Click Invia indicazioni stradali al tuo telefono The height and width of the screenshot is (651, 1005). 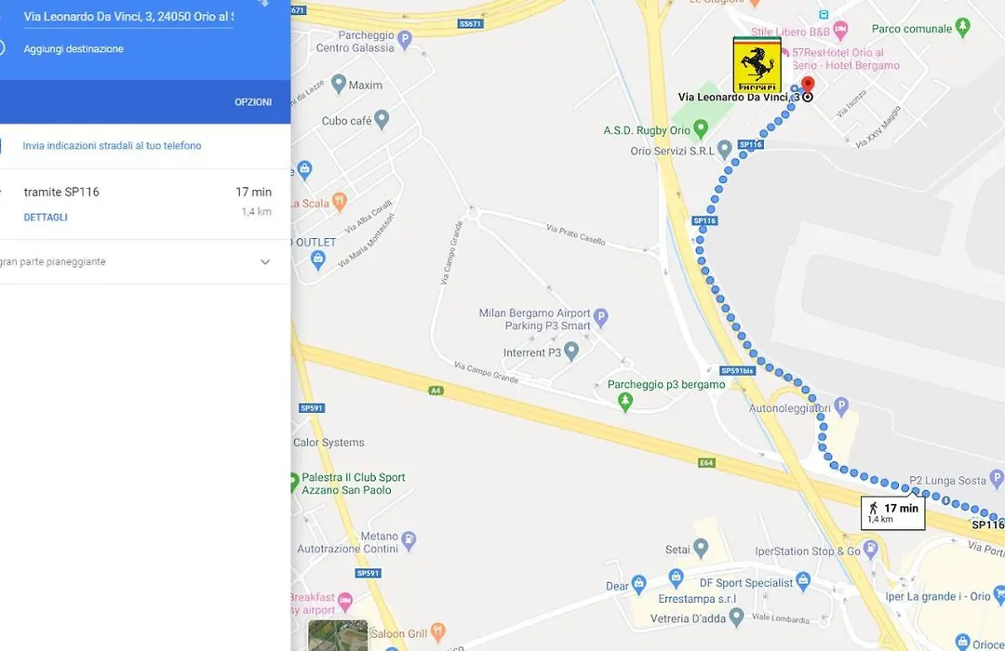(x=112, y=145)
